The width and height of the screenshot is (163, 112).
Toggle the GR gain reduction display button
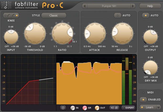pyautogui.click(x=85, y=108)
